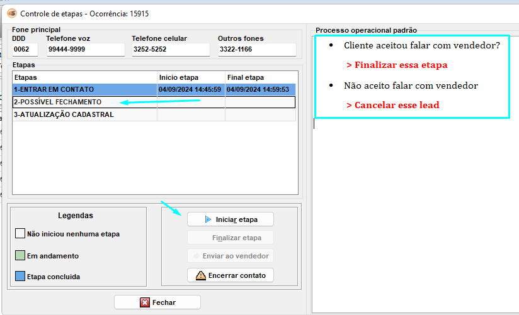Click the green Em andamento legend swatch
The image size is (519, 315).
[20, 256]
